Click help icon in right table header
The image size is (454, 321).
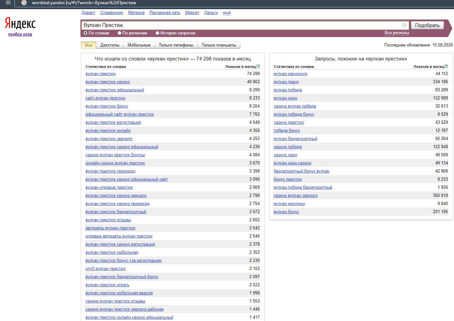coord(446,67)
